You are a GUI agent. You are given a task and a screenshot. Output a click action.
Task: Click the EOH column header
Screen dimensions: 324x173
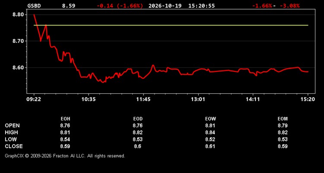[65, 119]
